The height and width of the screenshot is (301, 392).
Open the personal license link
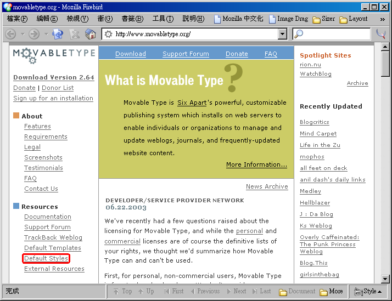[249, 231]
